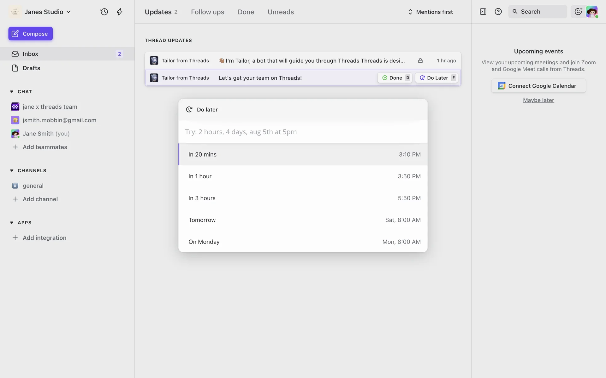Viewport: 606px width, 378px height.
Task: Click the general channel hash icon
Action: tap(15, 186)
